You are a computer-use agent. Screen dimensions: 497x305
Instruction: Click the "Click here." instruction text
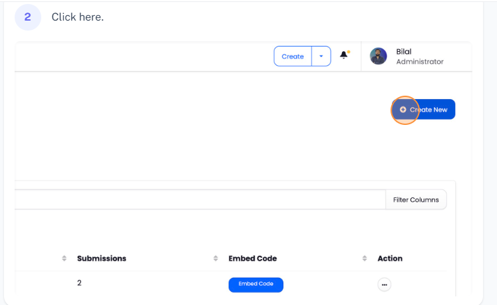(x=77, y=17)
